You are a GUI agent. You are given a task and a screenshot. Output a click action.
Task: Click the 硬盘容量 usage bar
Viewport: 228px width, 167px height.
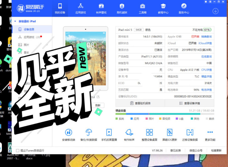tap(165, 114)
